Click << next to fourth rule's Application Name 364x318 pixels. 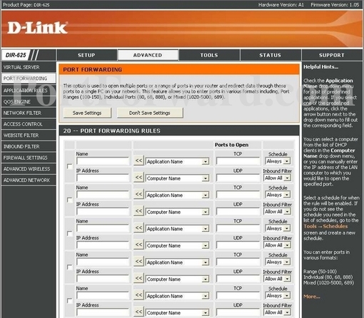click(138, 262)
